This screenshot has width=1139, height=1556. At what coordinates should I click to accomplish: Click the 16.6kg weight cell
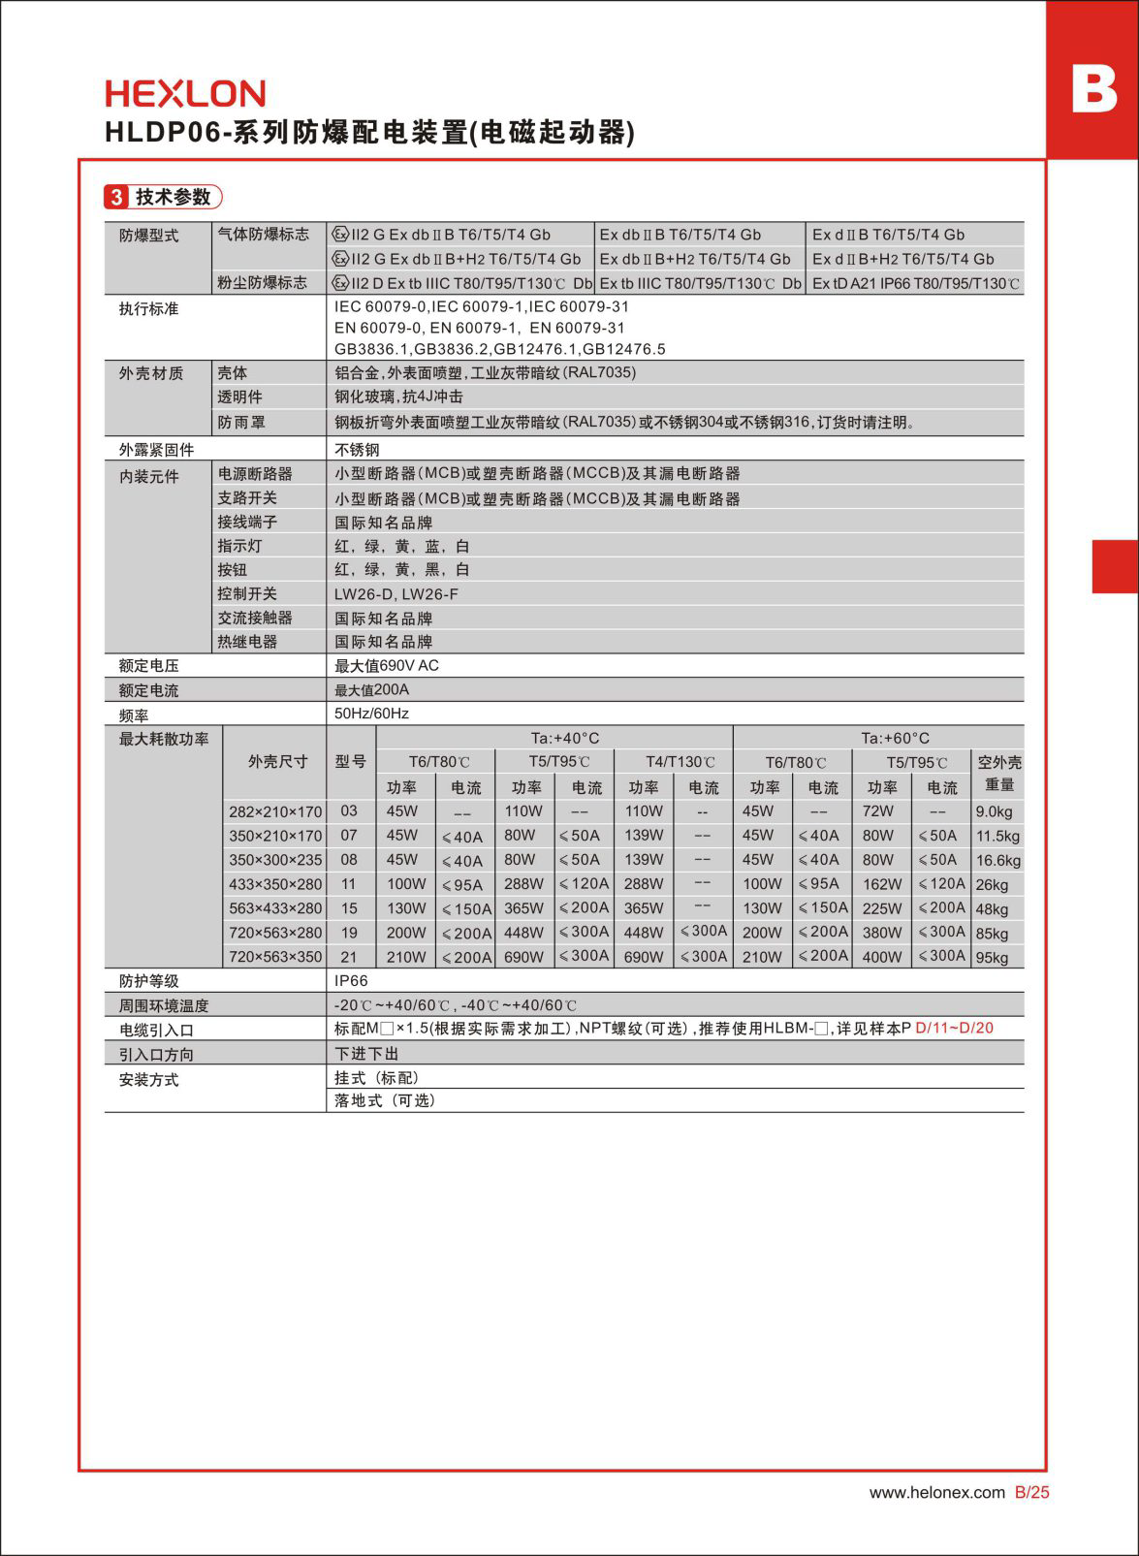pos(998,861)
